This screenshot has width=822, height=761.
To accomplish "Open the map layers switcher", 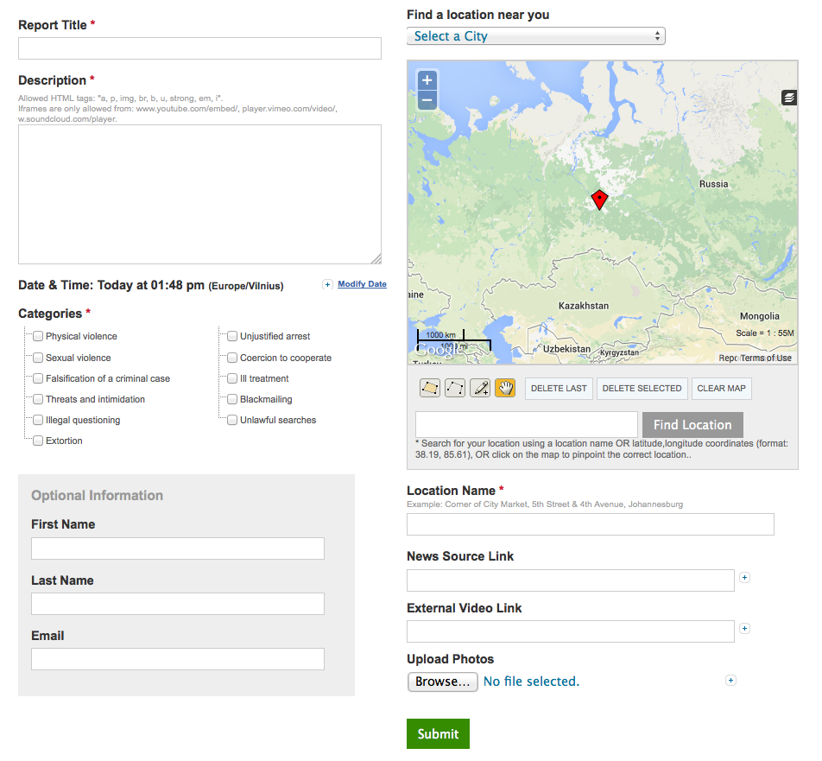I will click(789, 98).
